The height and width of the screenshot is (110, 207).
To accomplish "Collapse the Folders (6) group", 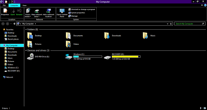I will click(26, 30).
